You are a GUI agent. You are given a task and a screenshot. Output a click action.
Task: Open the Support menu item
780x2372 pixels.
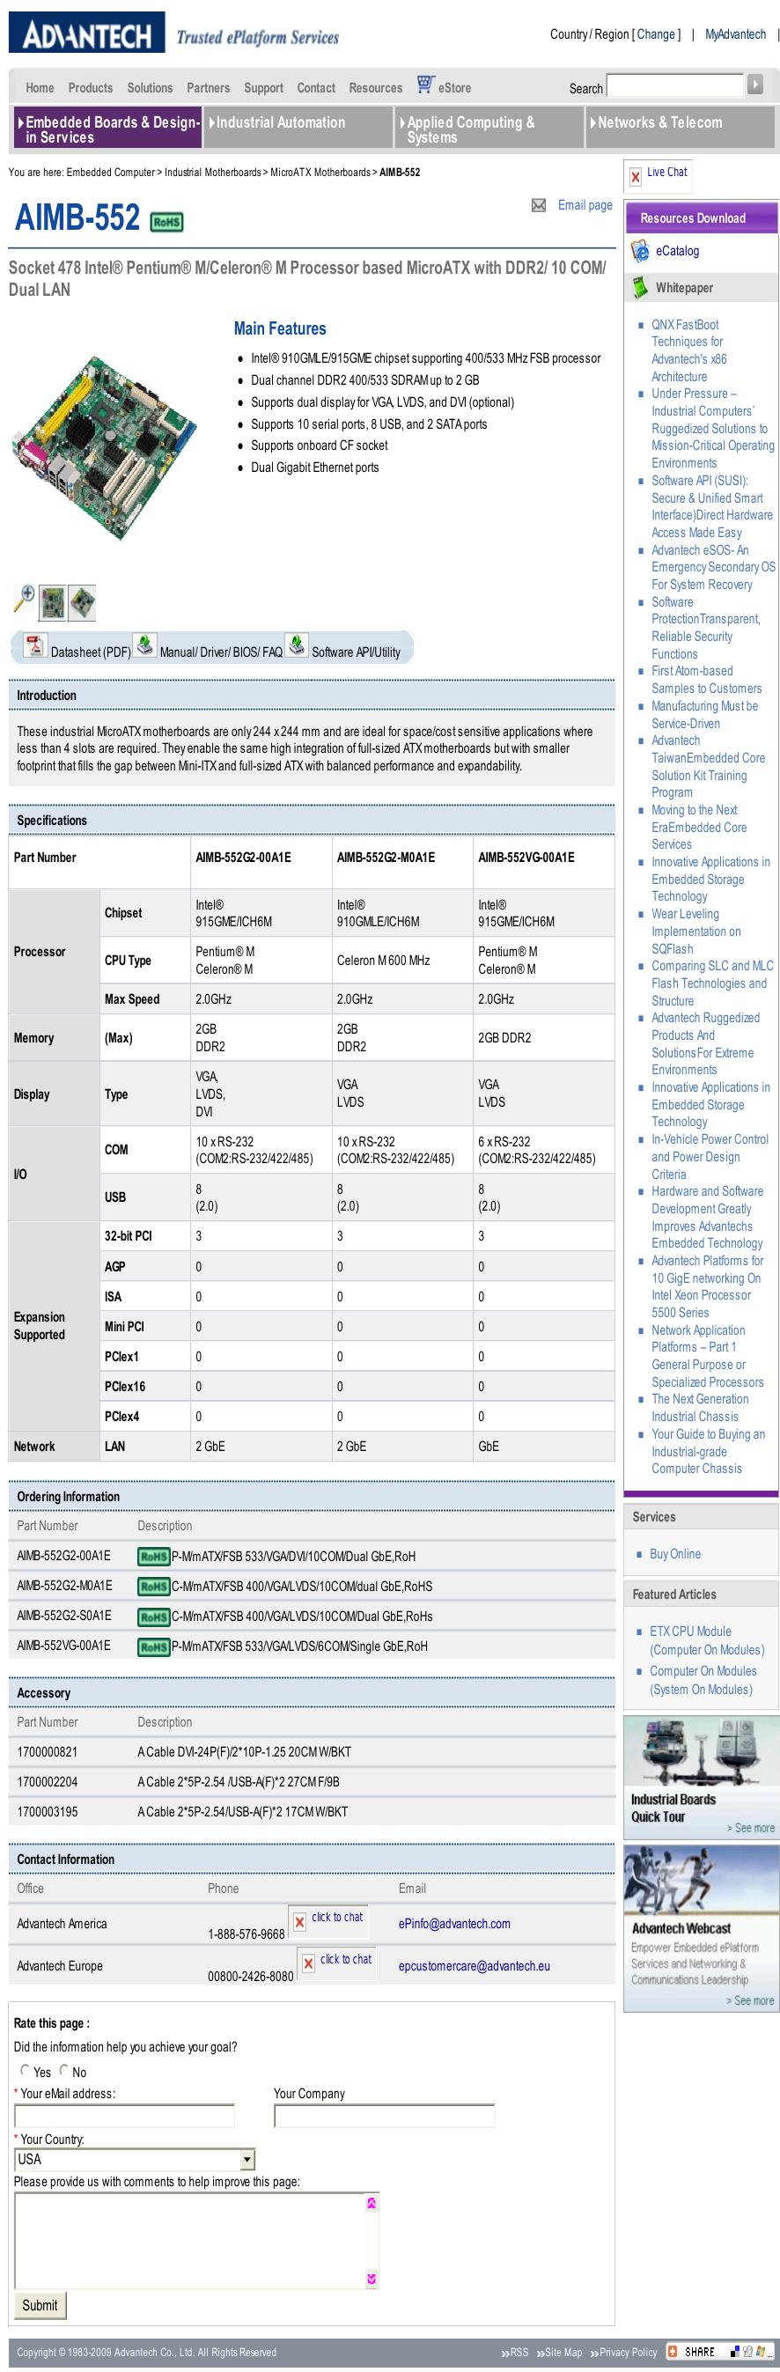263,87
